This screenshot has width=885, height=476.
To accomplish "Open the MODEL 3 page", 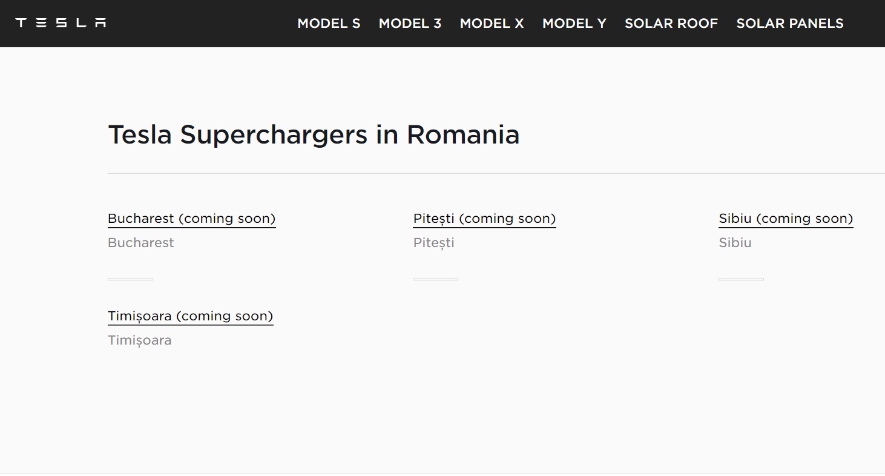I will point(410,24).
